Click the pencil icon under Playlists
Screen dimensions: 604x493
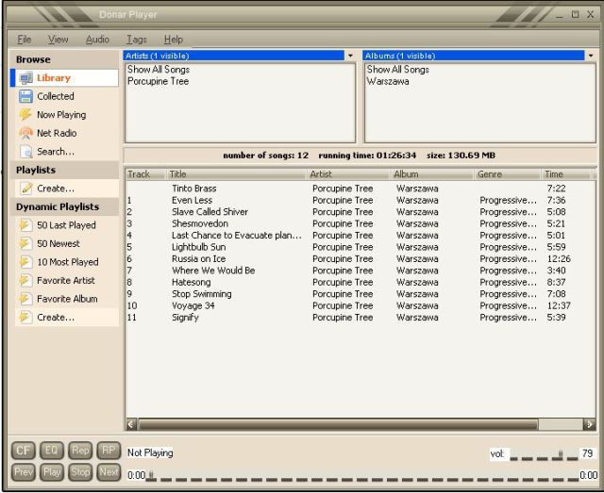click(25, 189)
